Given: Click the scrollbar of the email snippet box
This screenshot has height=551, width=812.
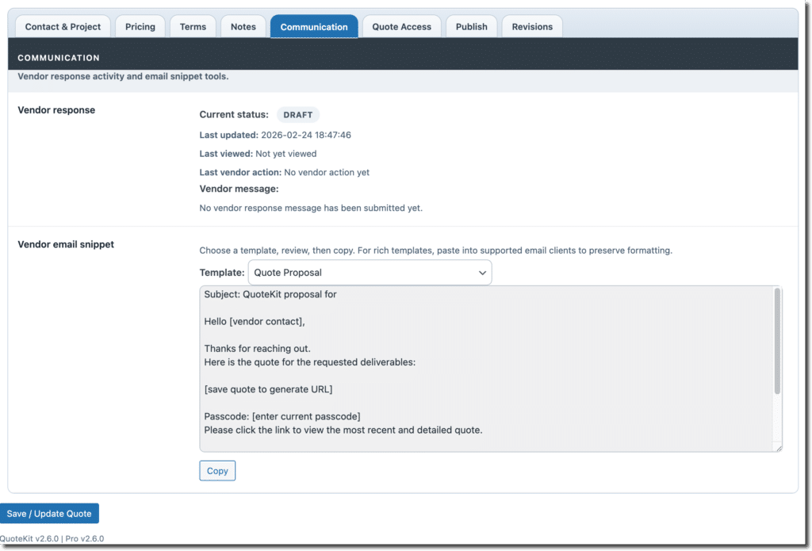Looking at the screenshot, I should [x=777, y=341].
